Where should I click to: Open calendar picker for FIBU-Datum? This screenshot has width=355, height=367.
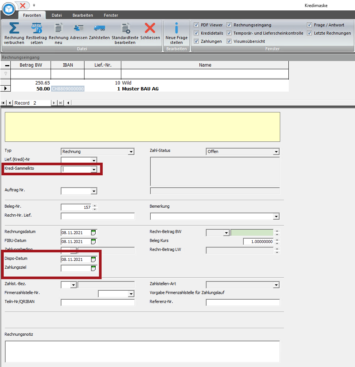93,241
